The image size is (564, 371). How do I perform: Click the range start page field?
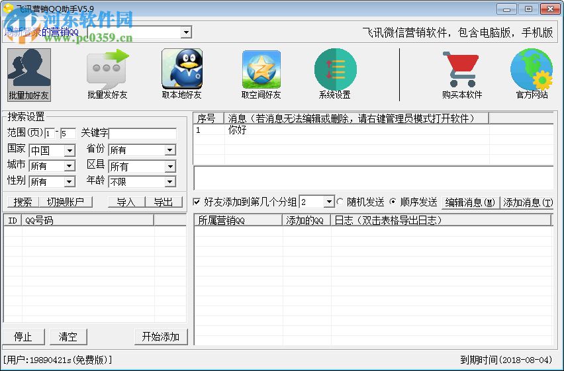[50, 134]
